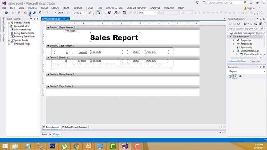Click the Navigate Backward toolbar icon
The height and width of the screenshot is (150, 267).
point(6,13)
